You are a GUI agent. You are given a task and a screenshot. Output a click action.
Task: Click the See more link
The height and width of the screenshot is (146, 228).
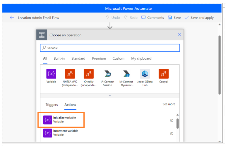(x=169, y=104)
